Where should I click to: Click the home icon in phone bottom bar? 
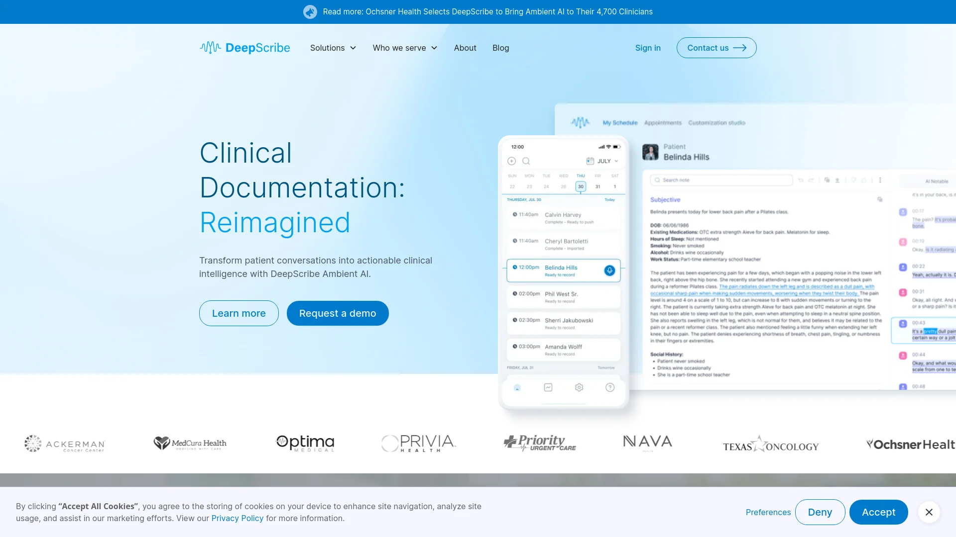[x=517, y=387]
